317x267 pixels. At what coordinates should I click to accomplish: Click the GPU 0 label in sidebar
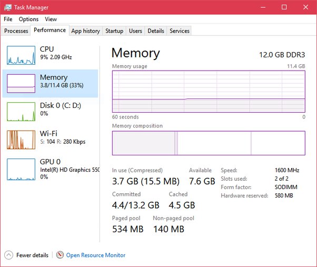click(x=50, y=162)
